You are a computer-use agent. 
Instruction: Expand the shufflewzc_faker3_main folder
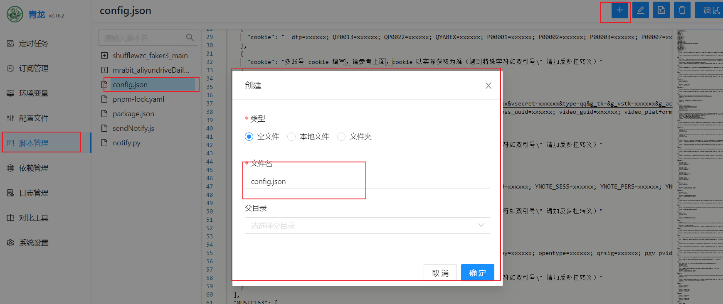pos(104,55)
